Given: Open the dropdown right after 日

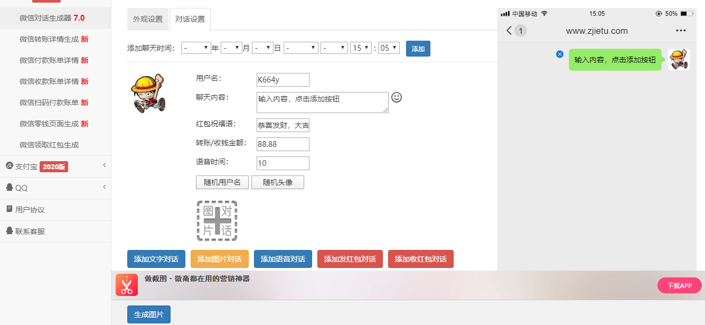Looking at the screenshot, I should [301, 48].
